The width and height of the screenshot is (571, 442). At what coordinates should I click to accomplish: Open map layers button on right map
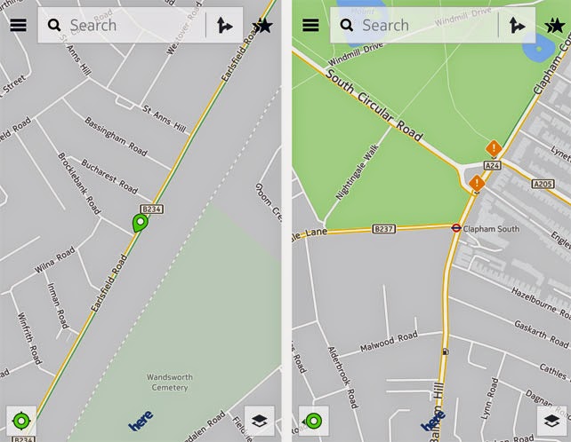tap(551, 421)
